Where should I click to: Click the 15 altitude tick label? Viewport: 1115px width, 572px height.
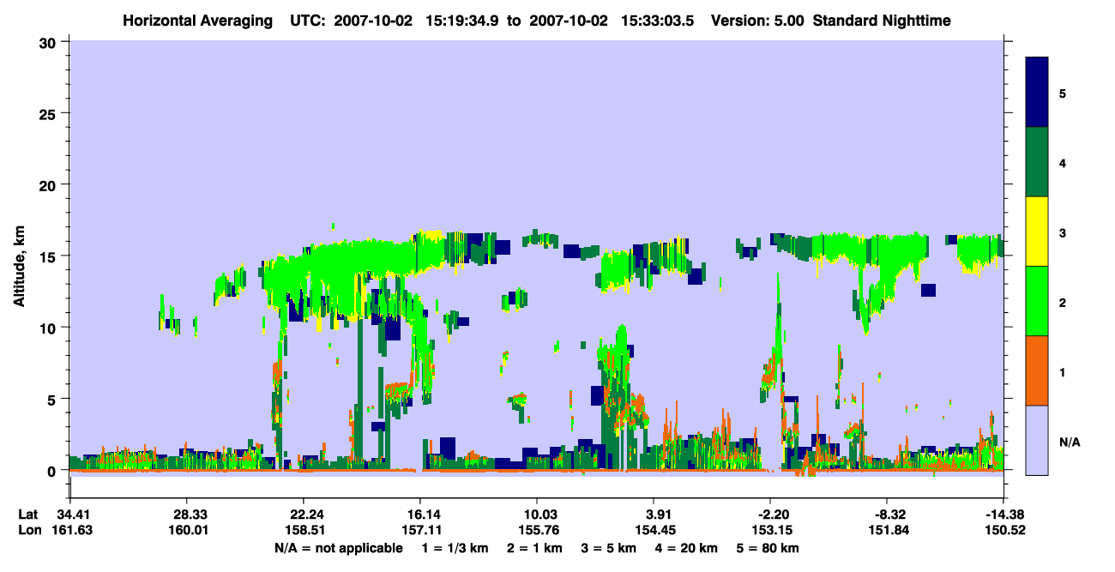point(50,256)
